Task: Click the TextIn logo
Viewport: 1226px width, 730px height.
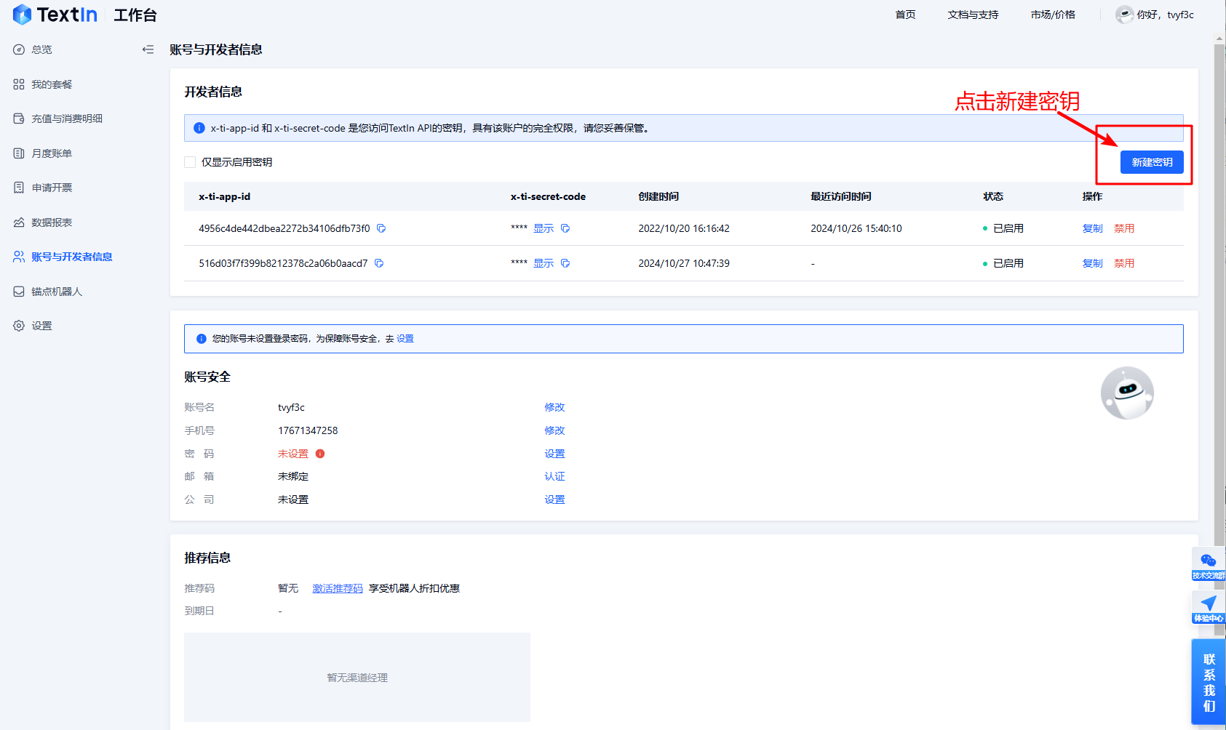Action: pos(55,15)
